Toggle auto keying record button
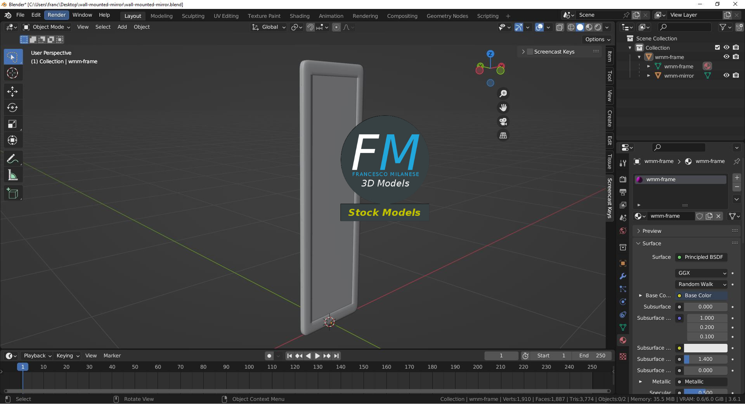The image size is (745, 404). click(269, 356)
